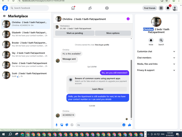Open View buyer profile link
The image size is (182, 137).
102,45
